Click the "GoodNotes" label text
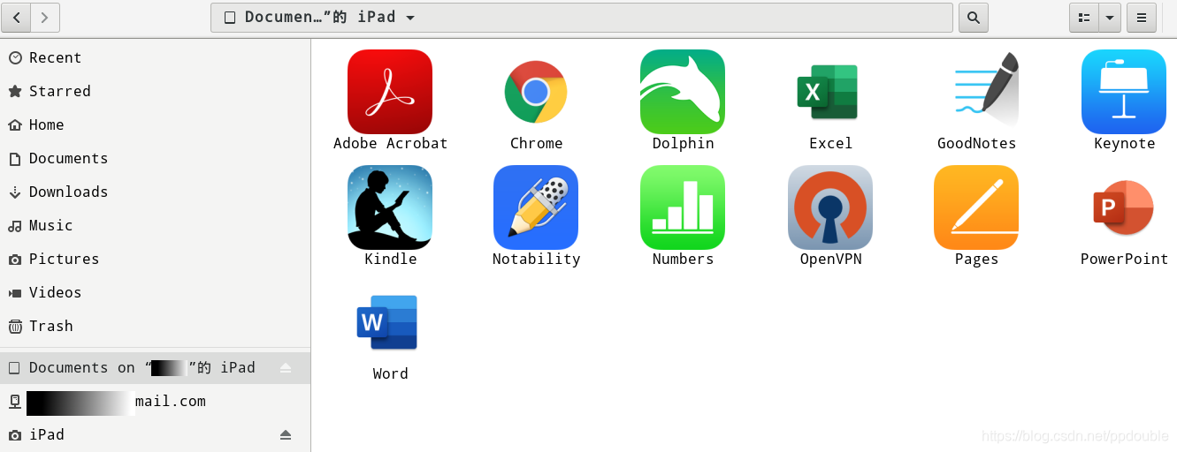 [x=976, y=143]
